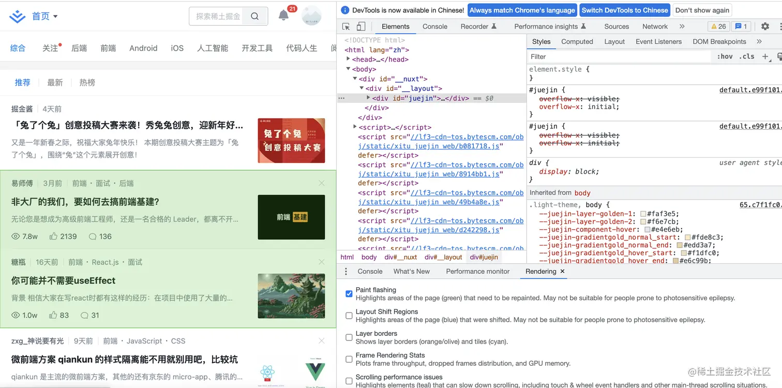Open the notification bell icon

283,15
